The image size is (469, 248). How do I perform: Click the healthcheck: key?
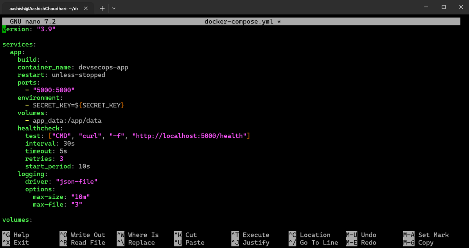point(40,128)
